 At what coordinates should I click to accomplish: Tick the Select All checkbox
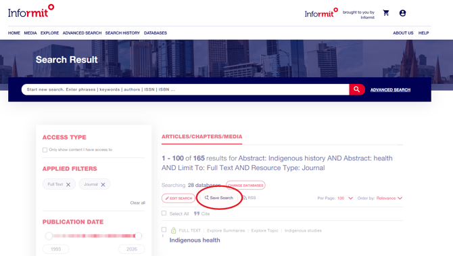click(164, 213)
